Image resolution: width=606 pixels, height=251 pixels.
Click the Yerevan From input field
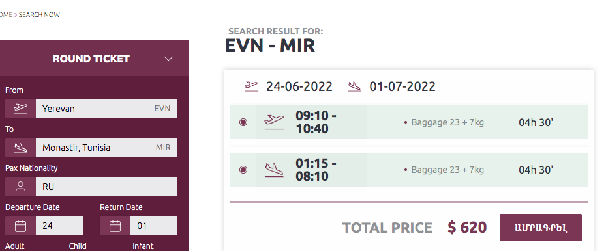[x=107, y=109]
